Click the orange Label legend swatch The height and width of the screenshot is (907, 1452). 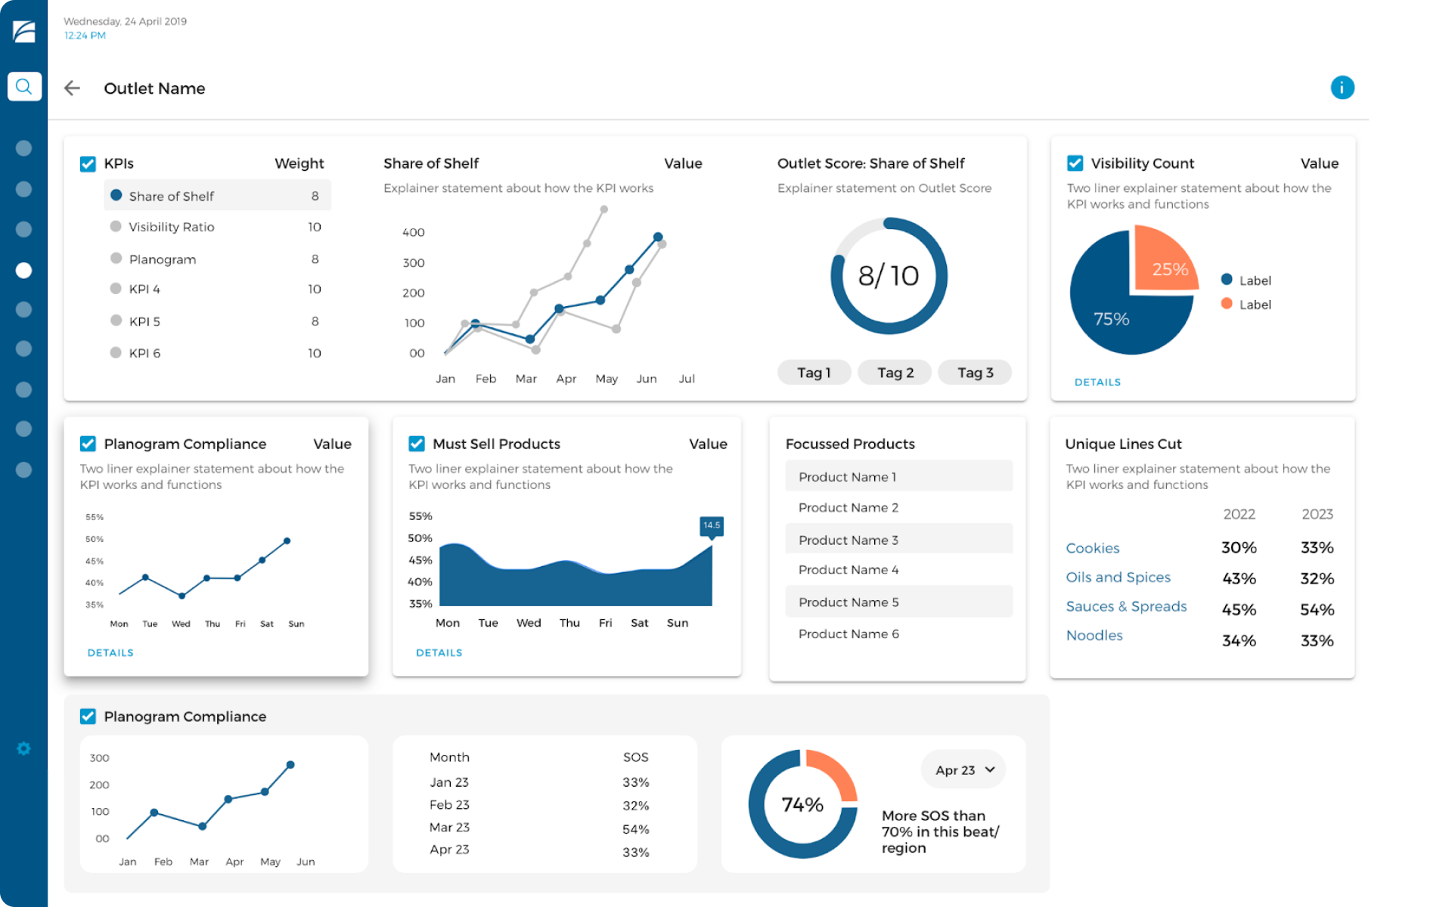[1227, 304]
